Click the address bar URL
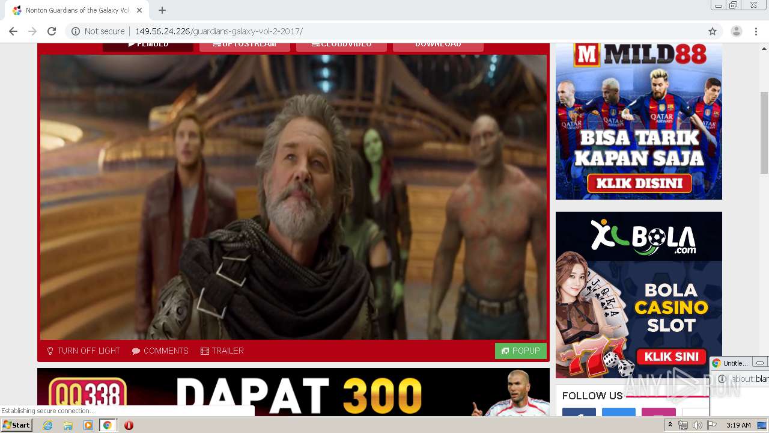This screenshot has width=769, height=433. point(219,31)
